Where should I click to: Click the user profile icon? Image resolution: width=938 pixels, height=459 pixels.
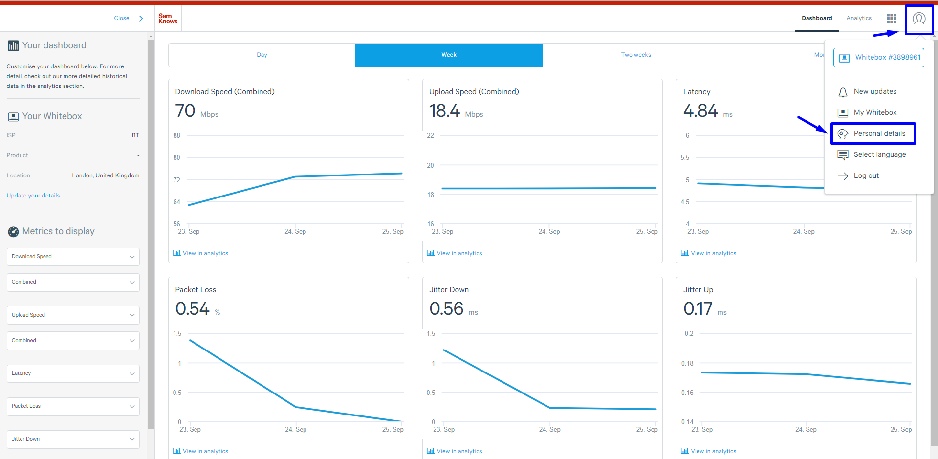[x=919, y=19]
